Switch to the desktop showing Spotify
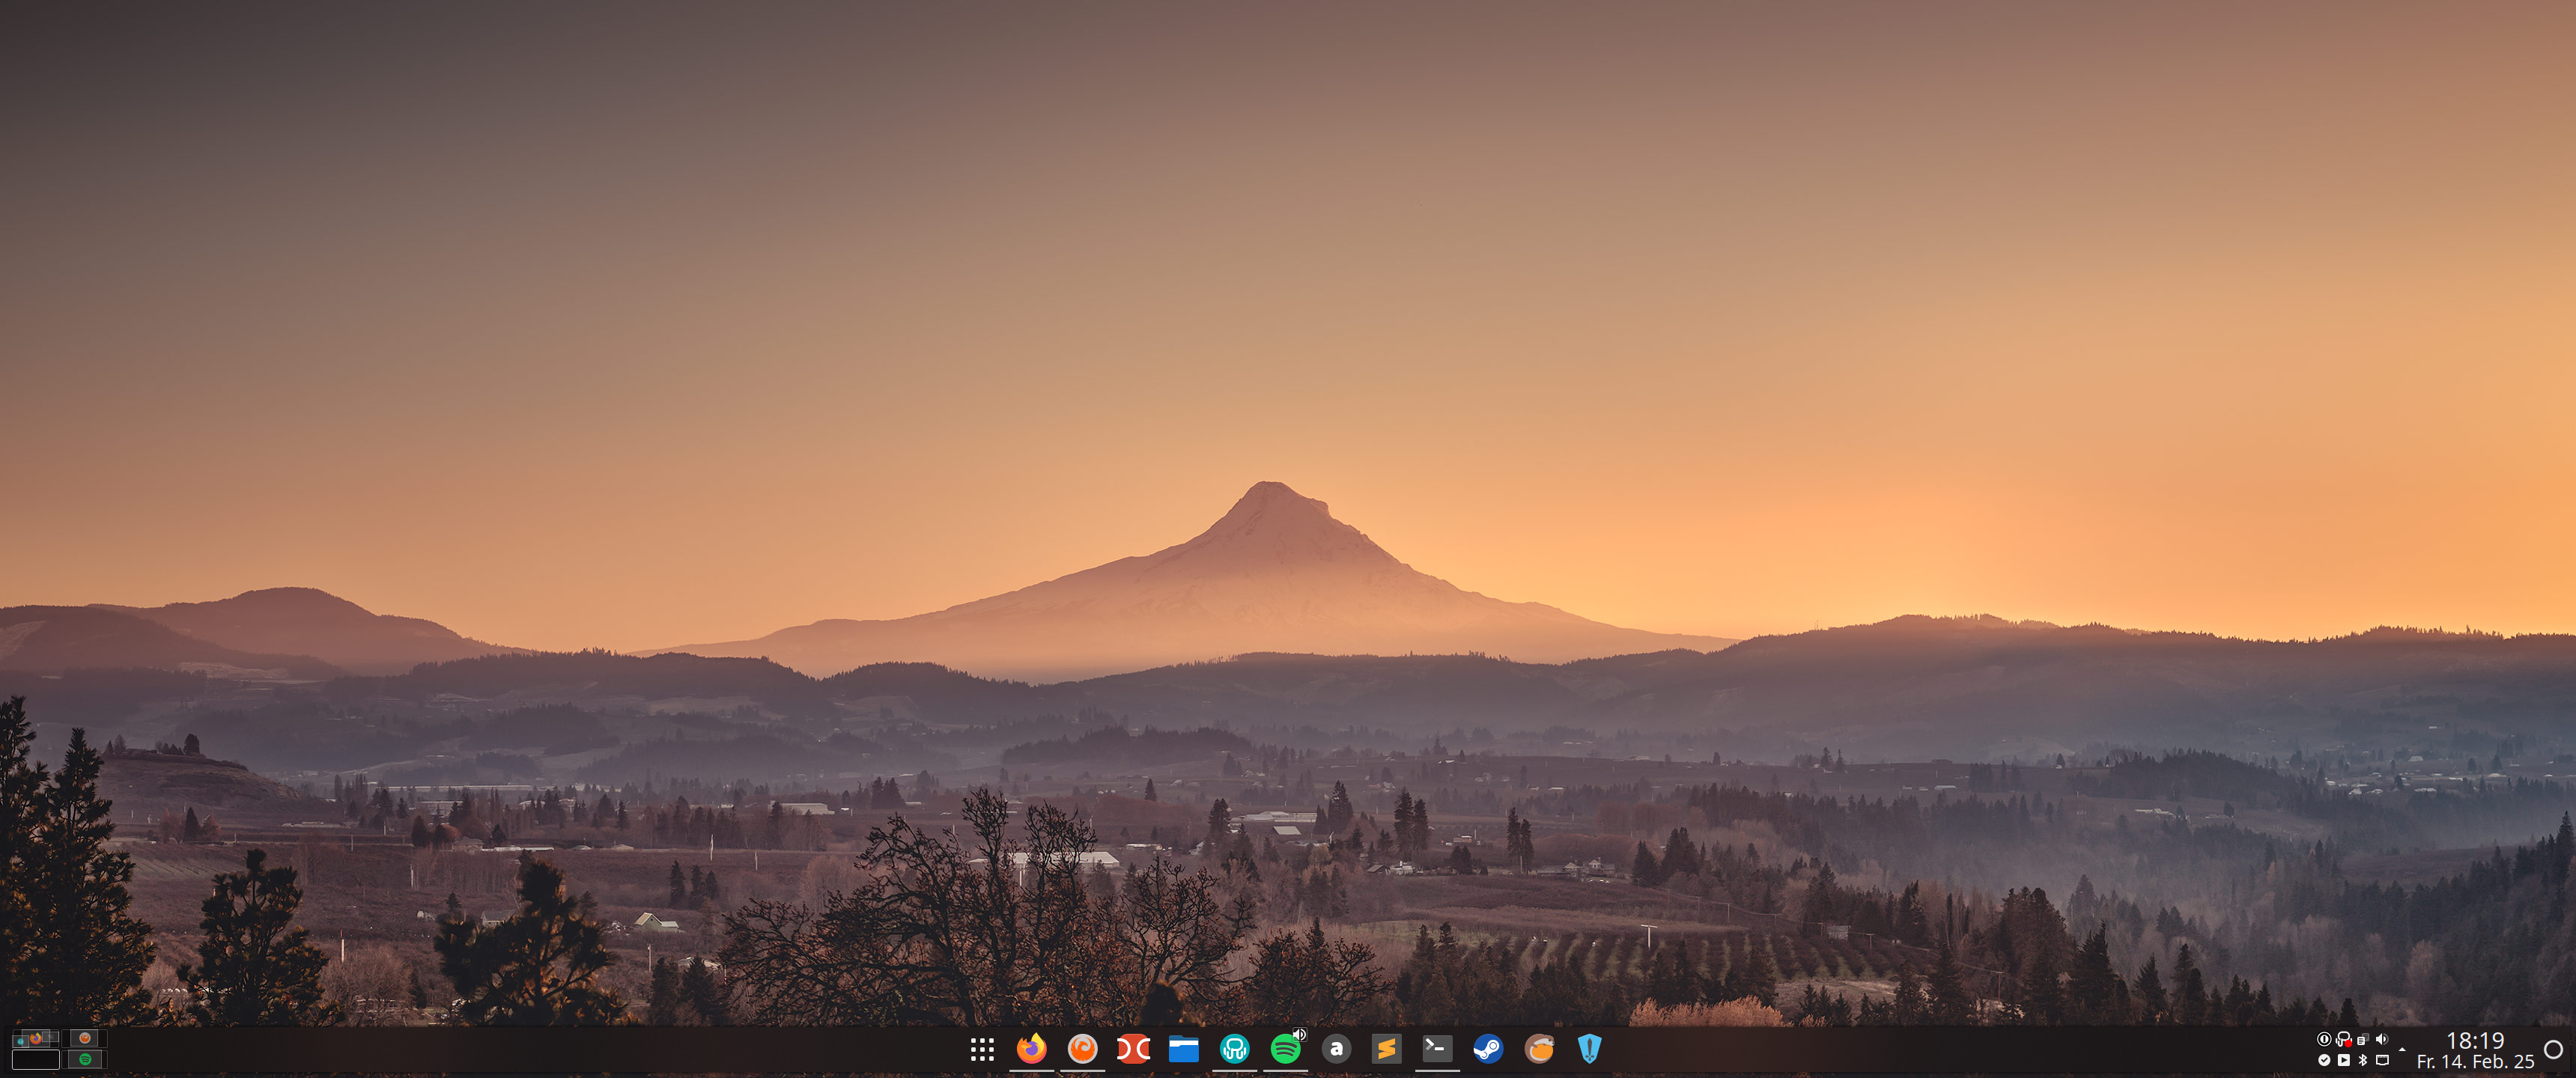 tap(85, 1060)
